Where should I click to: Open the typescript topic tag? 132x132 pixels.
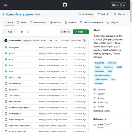[x=99, y=63]
